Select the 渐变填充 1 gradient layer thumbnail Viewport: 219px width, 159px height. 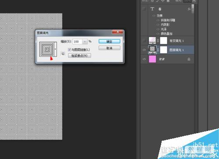[152, 40]
